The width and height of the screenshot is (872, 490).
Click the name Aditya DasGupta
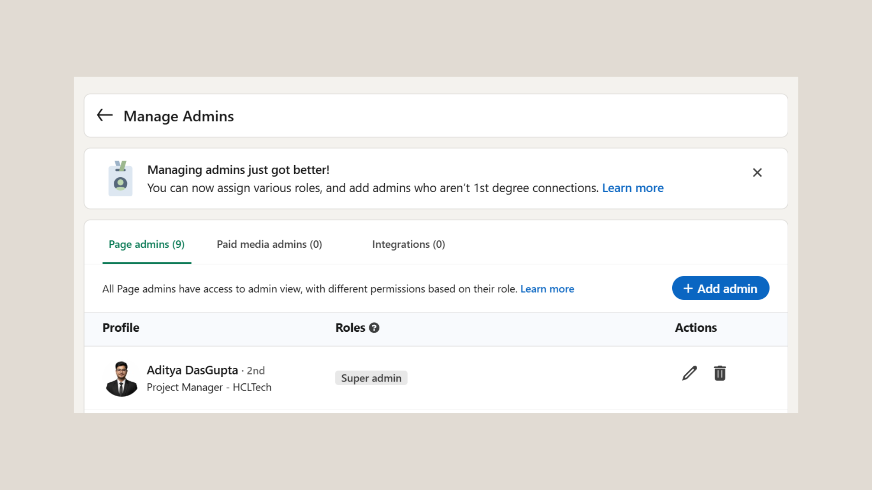tap(192, 370)
